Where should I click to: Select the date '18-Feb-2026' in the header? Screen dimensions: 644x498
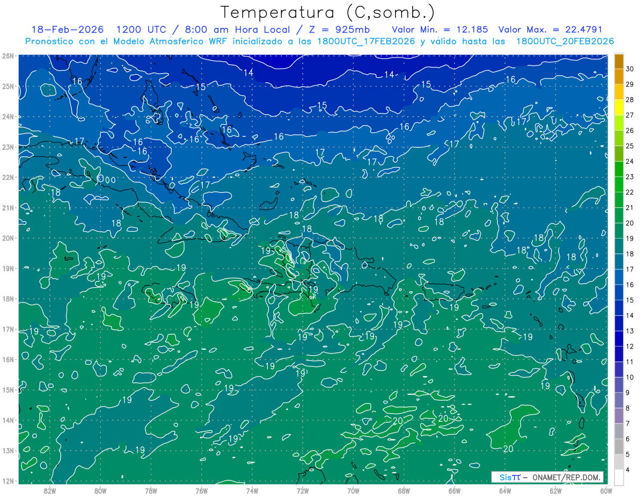pyautogui.click(x=68, y=30)
